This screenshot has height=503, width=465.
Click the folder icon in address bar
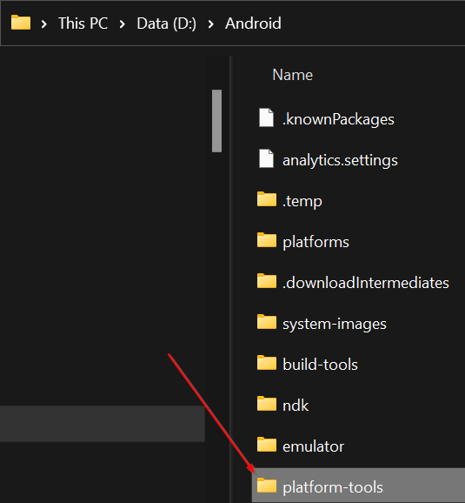tap(21, 23)
